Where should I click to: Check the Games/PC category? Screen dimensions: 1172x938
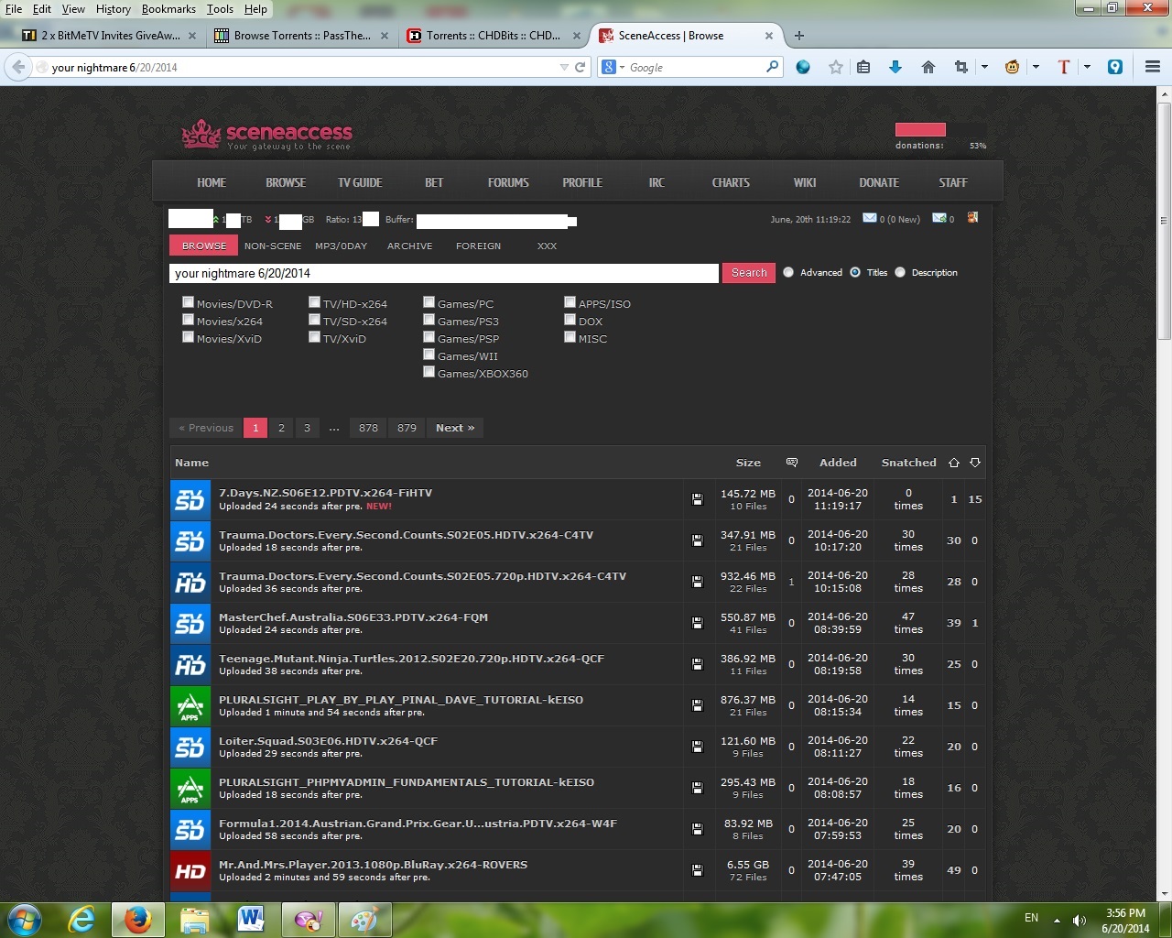[429, 302]
